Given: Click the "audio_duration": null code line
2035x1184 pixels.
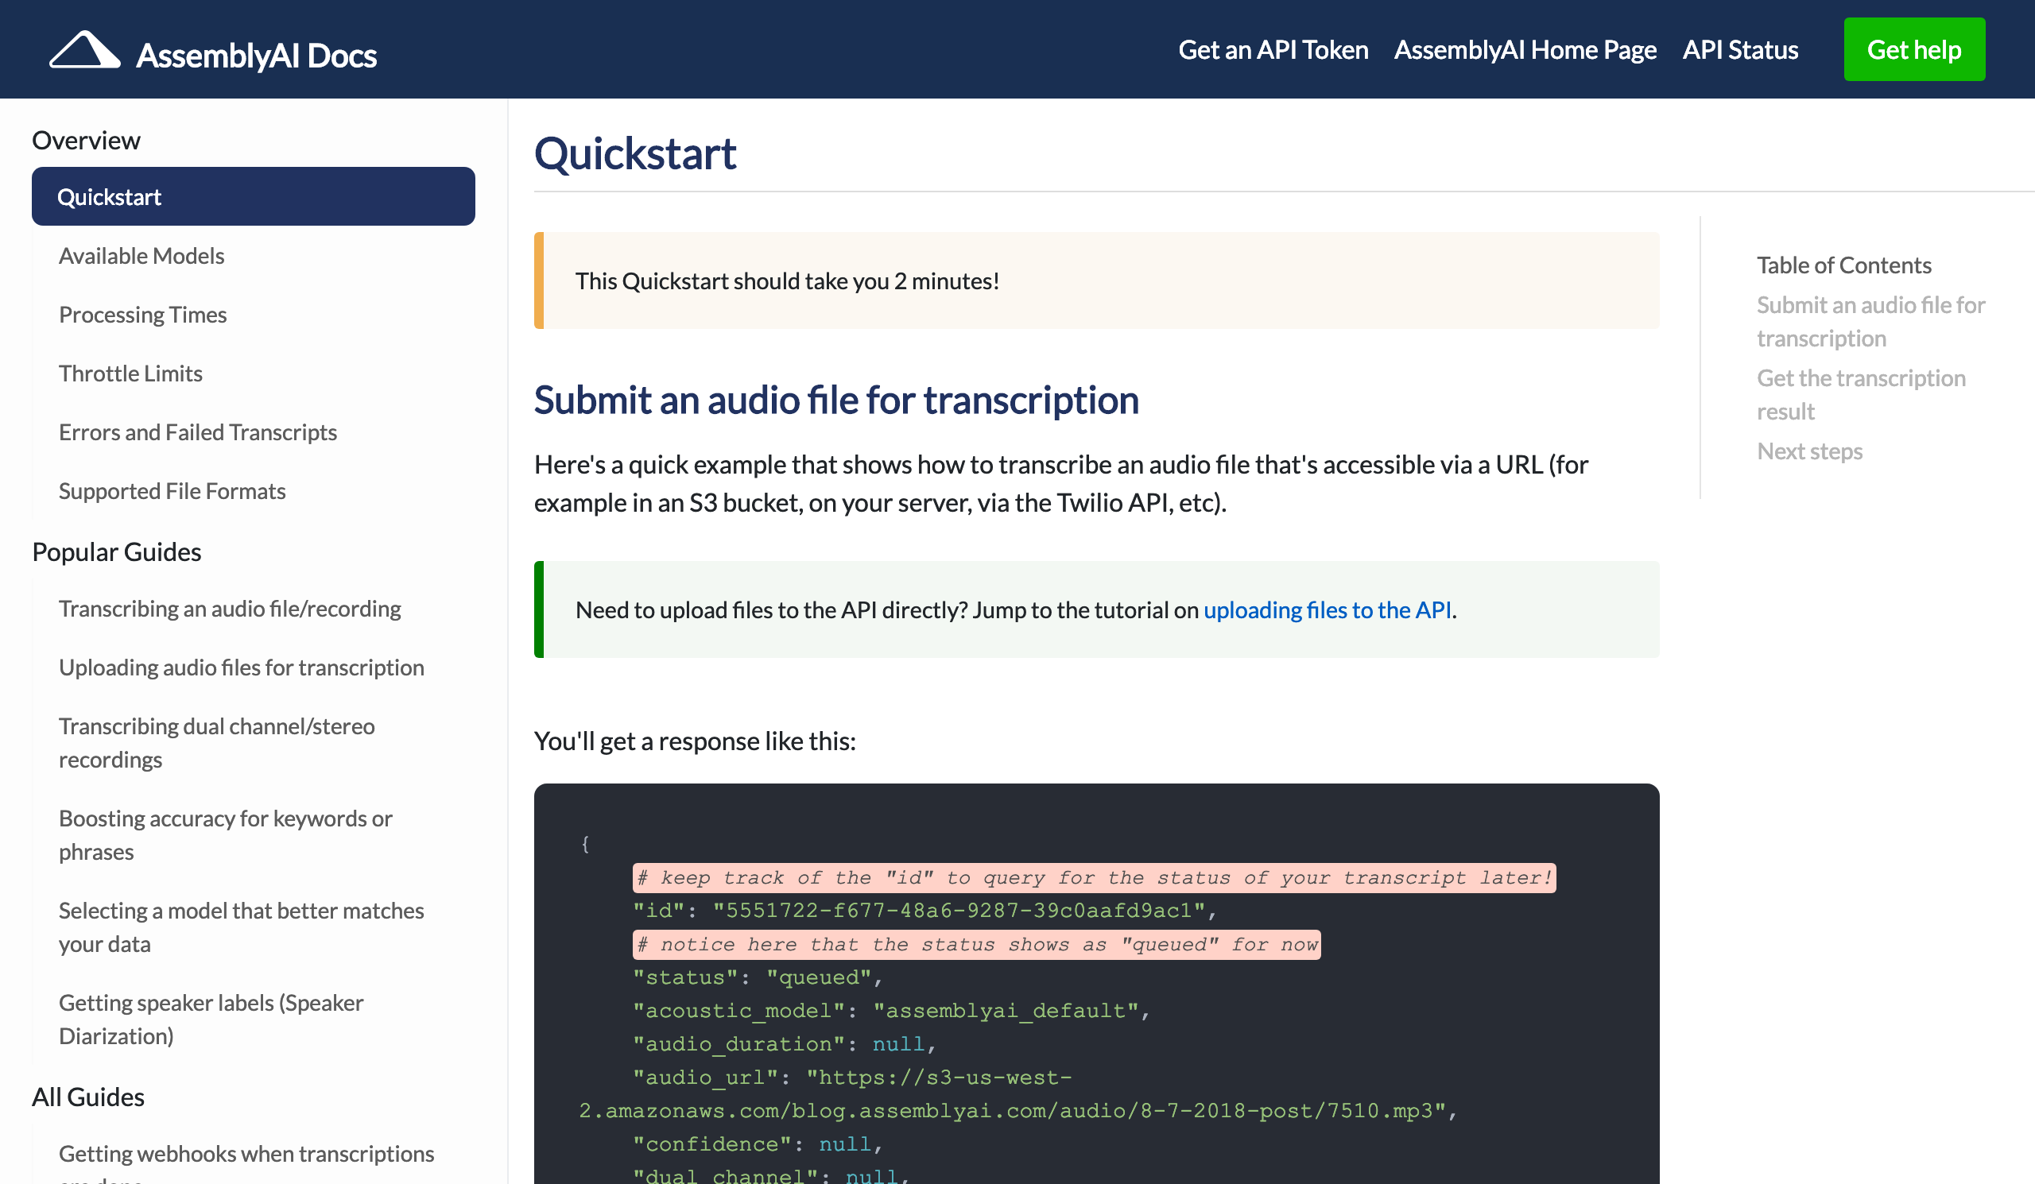Looking at the screenshot, I should click(x=783, y=1044).
